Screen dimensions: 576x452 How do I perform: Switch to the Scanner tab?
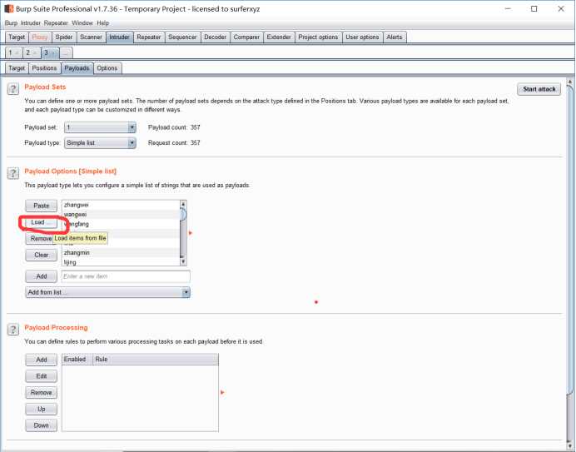click(x=91, y=37)
